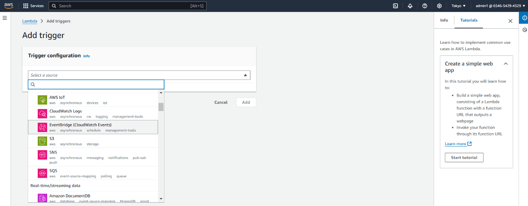The width and height of the screenshot is (528, 206).
Task: Open the notifications bell
Action: click(x=410, y=6)
